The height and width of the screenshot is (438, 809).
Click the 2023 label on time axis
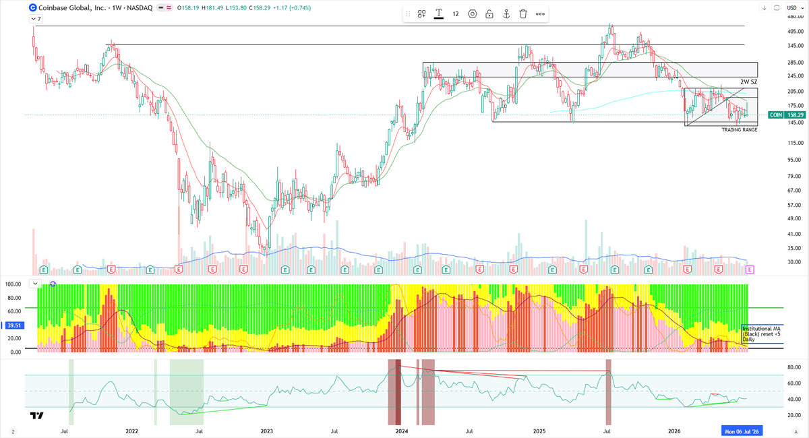267,431
